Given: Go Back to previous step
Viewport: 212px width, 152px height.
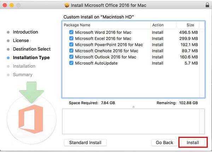Looking at the screenshot, I should (x=164, y=142).
